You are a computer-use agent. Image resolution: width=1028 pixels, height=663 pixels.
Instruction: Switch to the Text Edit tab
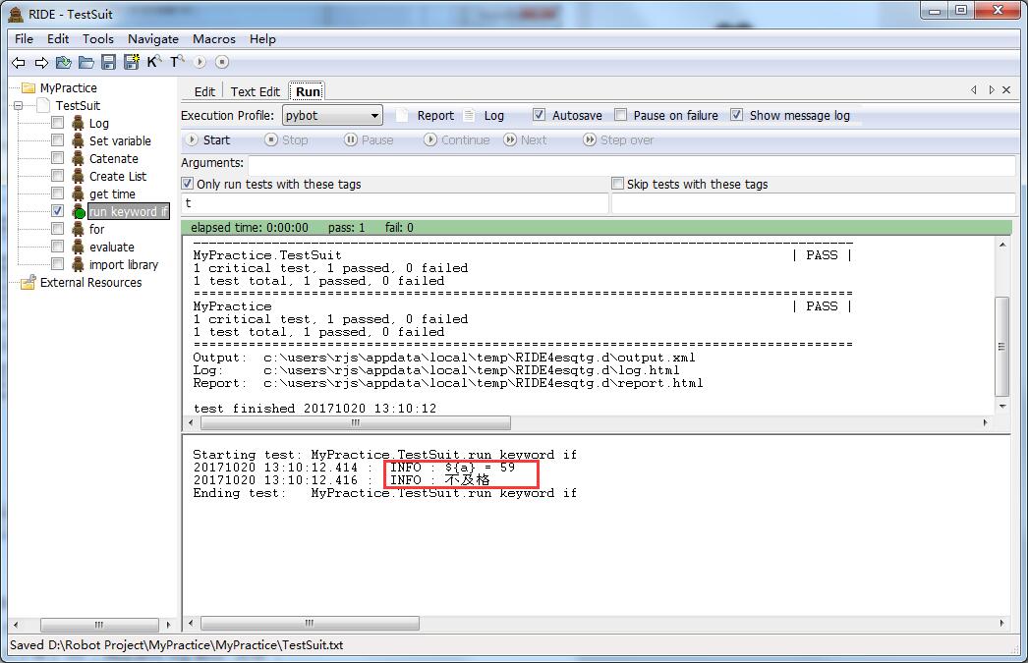tap(255, 91)
